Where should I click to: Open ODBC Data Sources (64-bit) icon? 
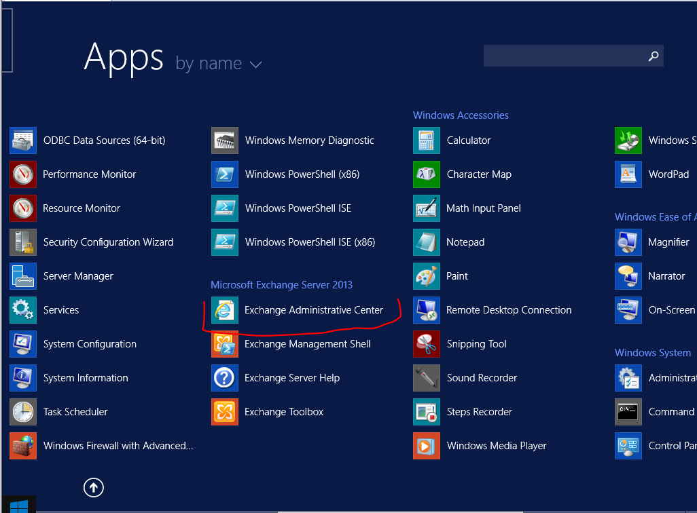click(x=23, y=140)
